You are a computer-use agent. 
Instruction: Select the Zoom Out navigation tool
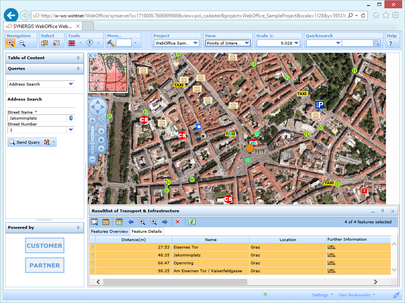pyautogui.click(x=22, y=43)
